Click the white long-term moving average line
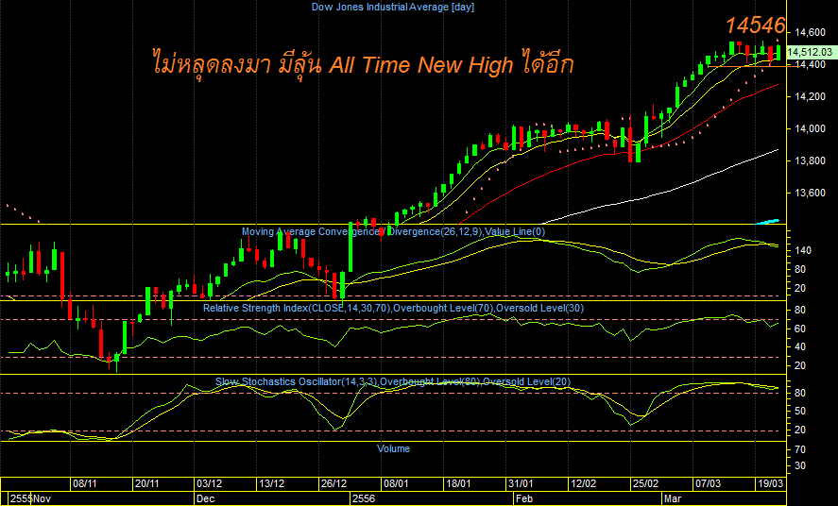The image size is (838, 506). click(x=662, y=193)
